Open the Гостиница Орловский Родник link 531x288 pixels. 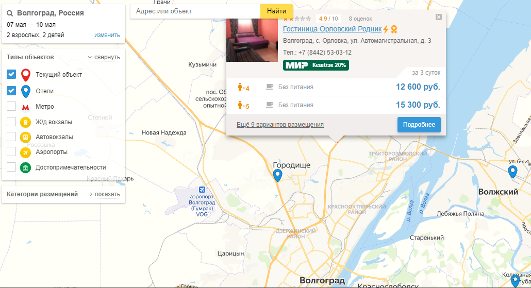point(332,29)
